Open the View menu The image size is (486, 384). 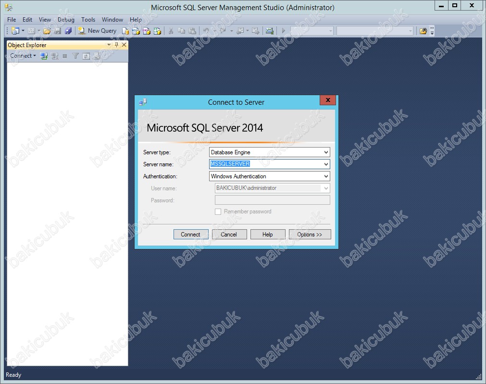click(x=45, y=20)
